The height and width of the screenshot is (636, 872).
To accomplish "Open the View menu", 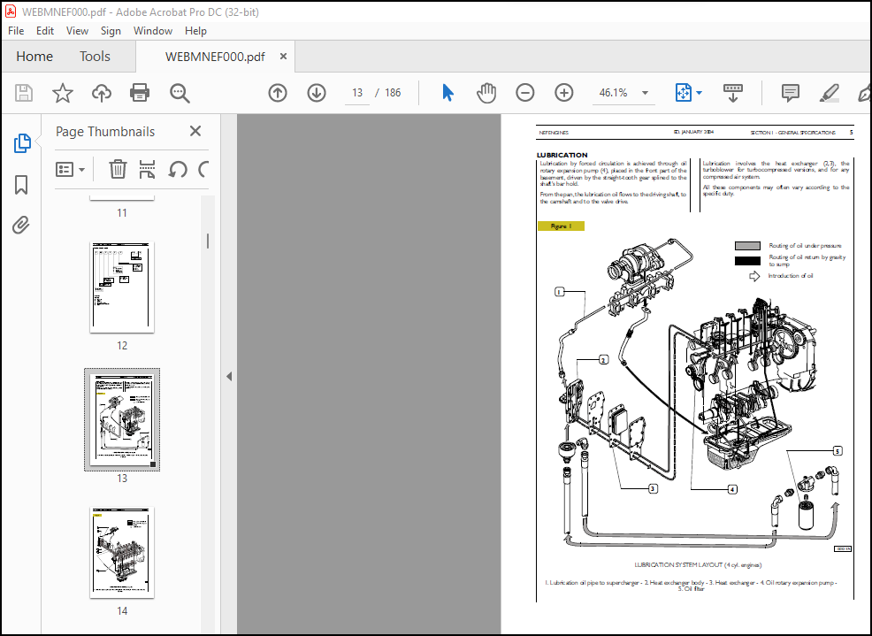I will [x=77, y=31].
